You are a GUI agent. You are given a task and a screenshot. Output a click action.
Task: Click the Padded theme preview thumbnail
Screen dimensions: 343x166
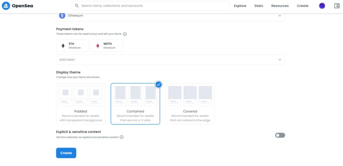tap(80, 96)
